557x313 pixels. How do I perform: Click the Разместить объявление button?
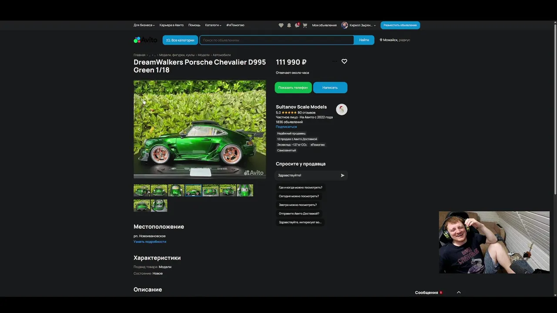point(400,25)
